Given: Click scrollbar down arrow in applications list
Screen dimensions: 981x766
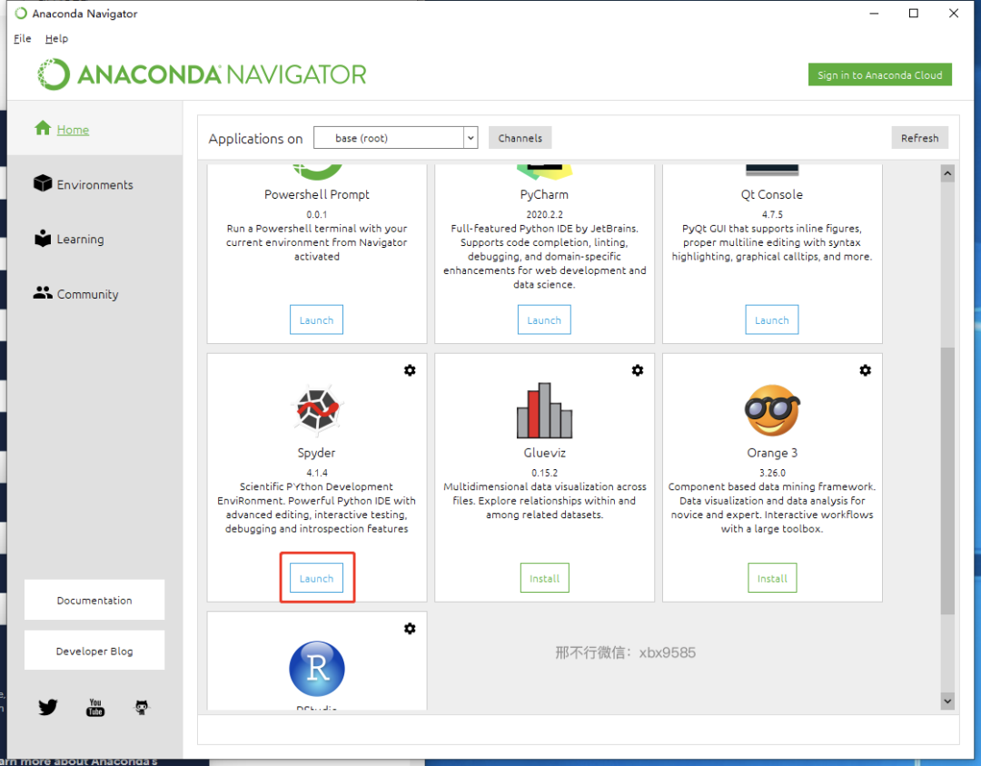Looking at the screenshot, I should [x=947, y=701].
